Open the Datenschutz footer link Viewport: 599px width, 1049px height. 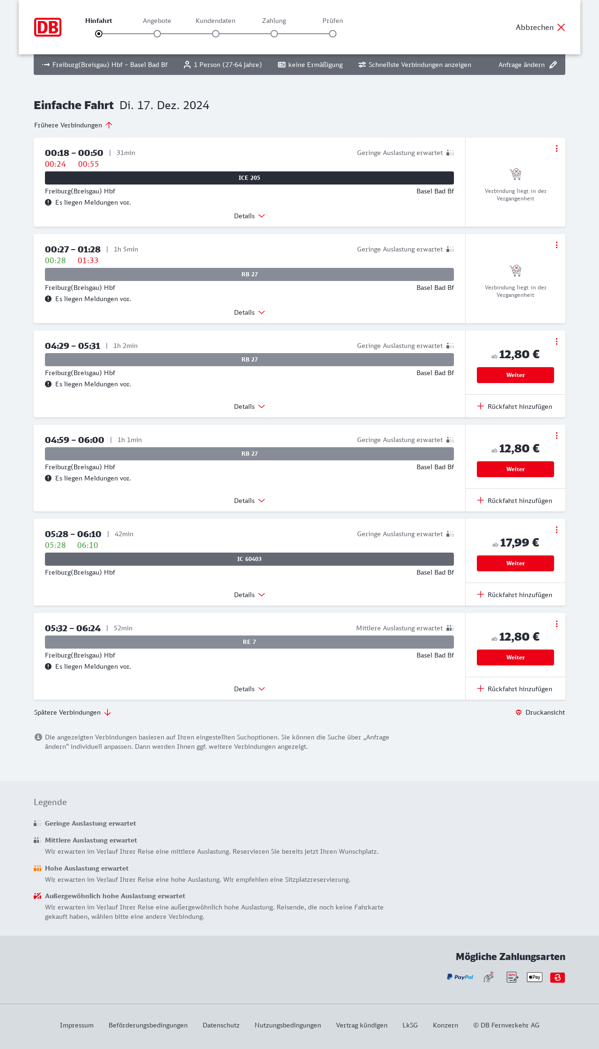point(221,1025)
